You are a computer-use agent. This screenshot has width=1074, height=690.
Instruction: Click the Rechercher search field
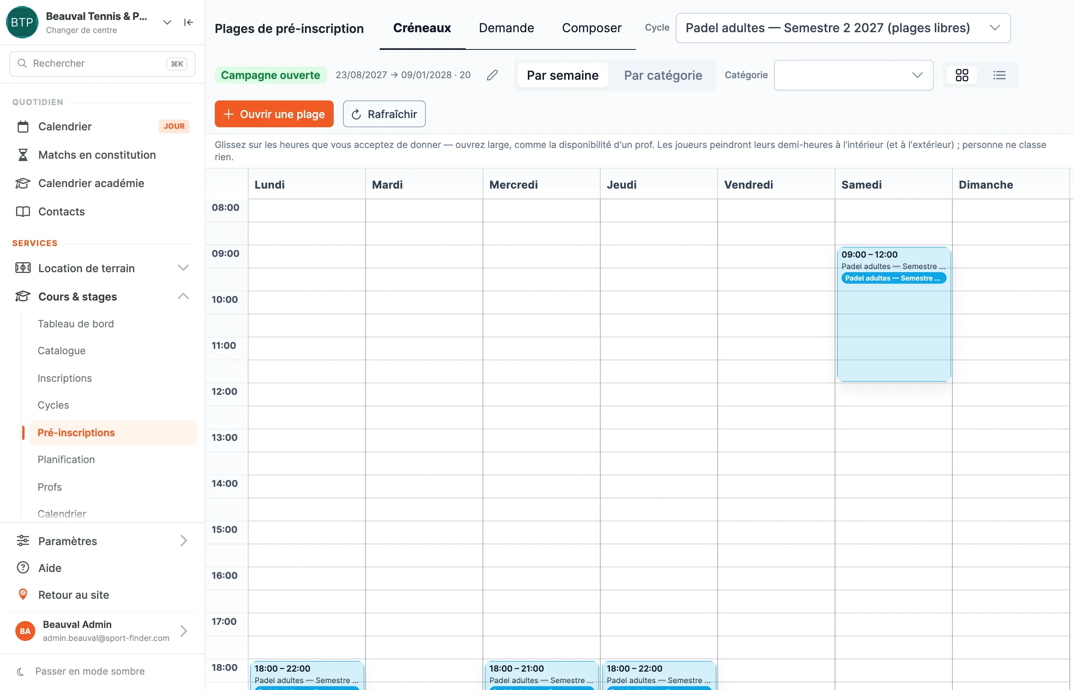click(102, 64)
